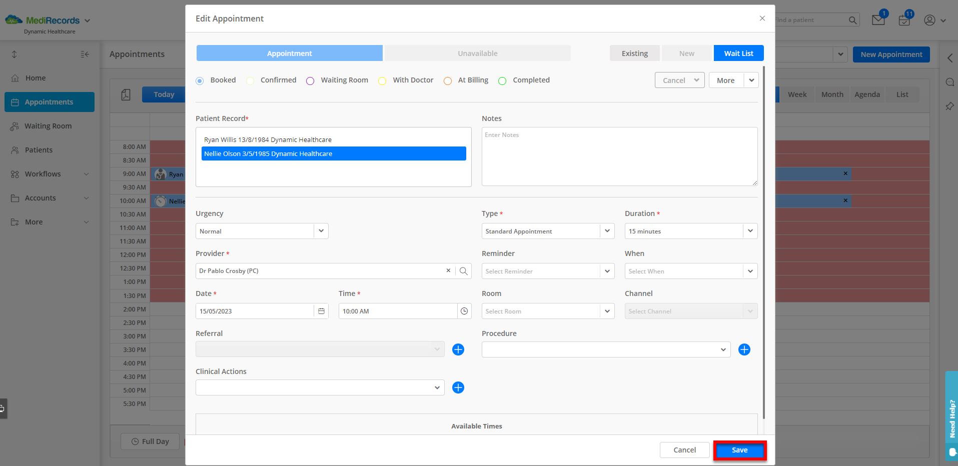
Task: Click the Accounts folder icon
Action: click(x=15, y=198)
